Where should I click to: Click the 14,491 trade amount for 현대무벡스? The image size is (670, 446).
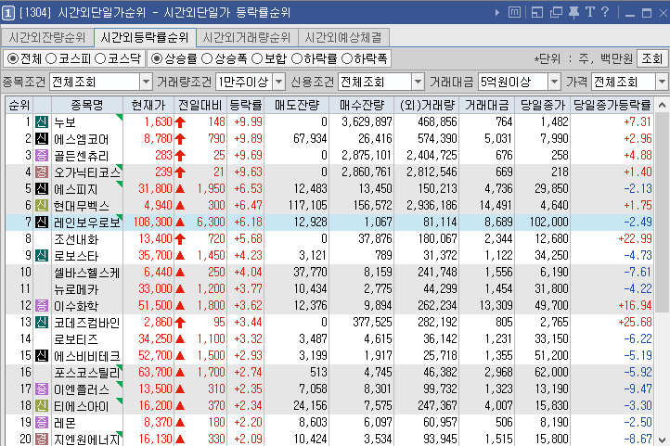[x=496, y=205]
